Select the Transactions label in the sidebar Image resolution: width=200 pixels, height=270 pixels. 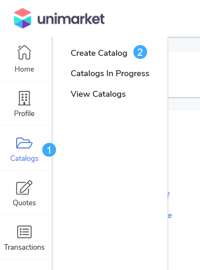click(24, 247)
